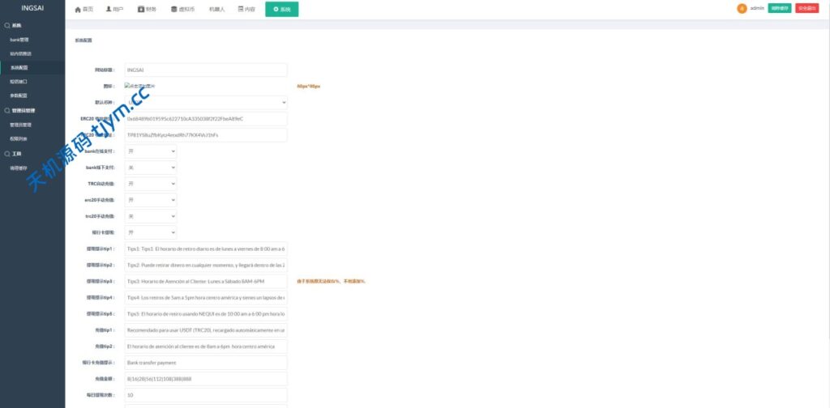The width and height of the screenshot is (830, 408).
Task: Click the user icon in top navigation
Action: pos(109,10)
